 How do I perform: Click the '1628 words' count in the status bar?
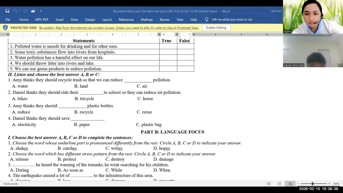tap(10, 184)
